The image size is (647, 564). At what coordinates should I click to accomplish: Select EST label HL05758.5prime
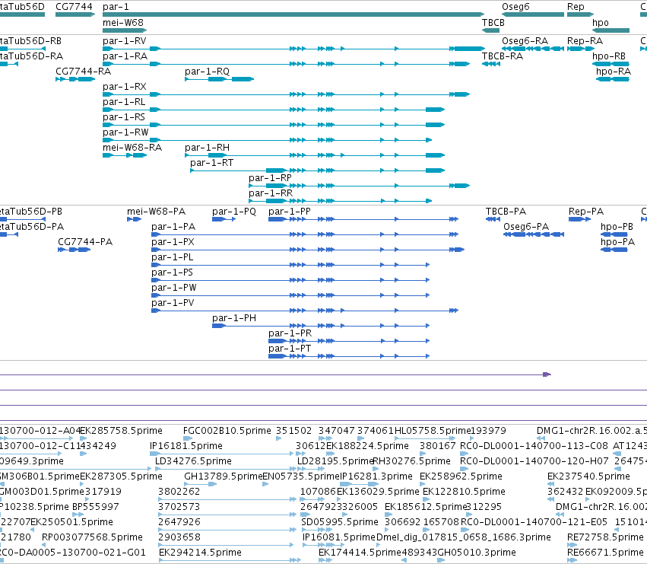[433, 431]
